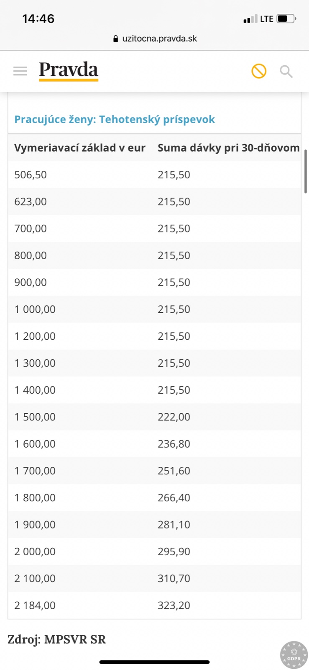
Task: Tap the Zdroj: MPSVR SR source text
Action: click(x=57, y=639)
